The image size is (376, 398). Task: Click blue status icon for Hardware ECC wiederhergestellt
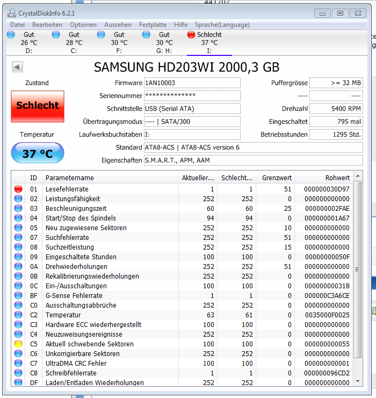(x=18, y=324)
